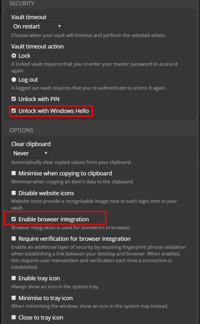Disable Unlock with PIN
The height and width of the screenshot is (324, 200).
point(14,99)
